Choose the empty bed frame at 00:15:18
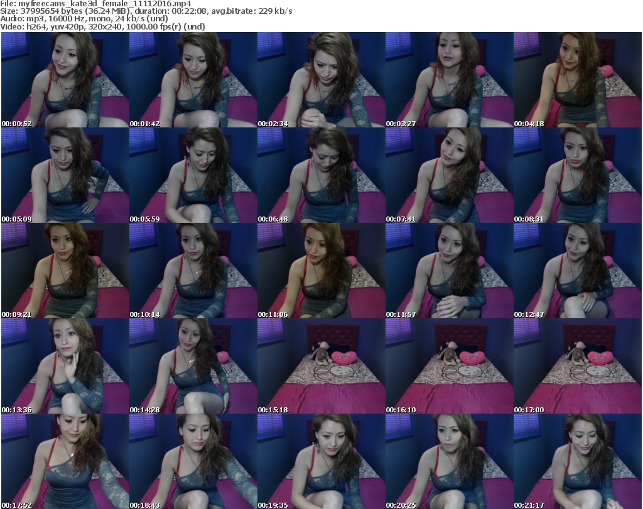The width and height of the screenshot is (643, 509). point(321,367)
